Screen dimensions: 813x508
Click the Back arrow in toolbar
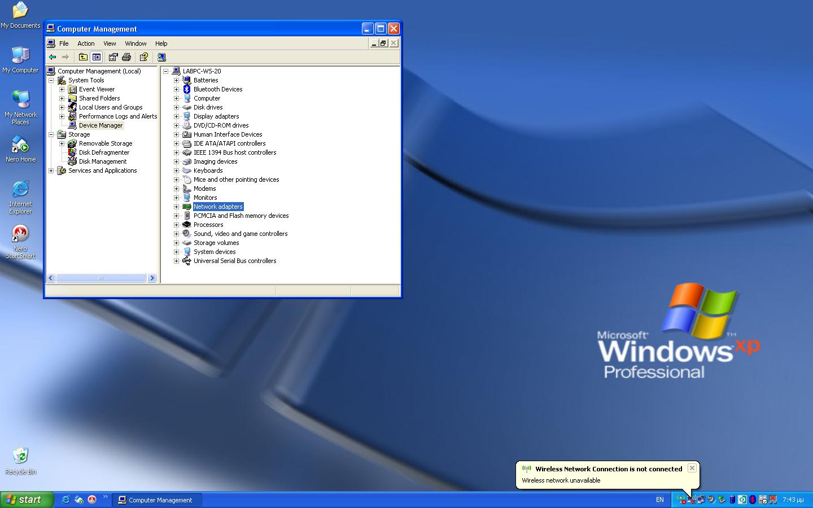click(53, 57)
